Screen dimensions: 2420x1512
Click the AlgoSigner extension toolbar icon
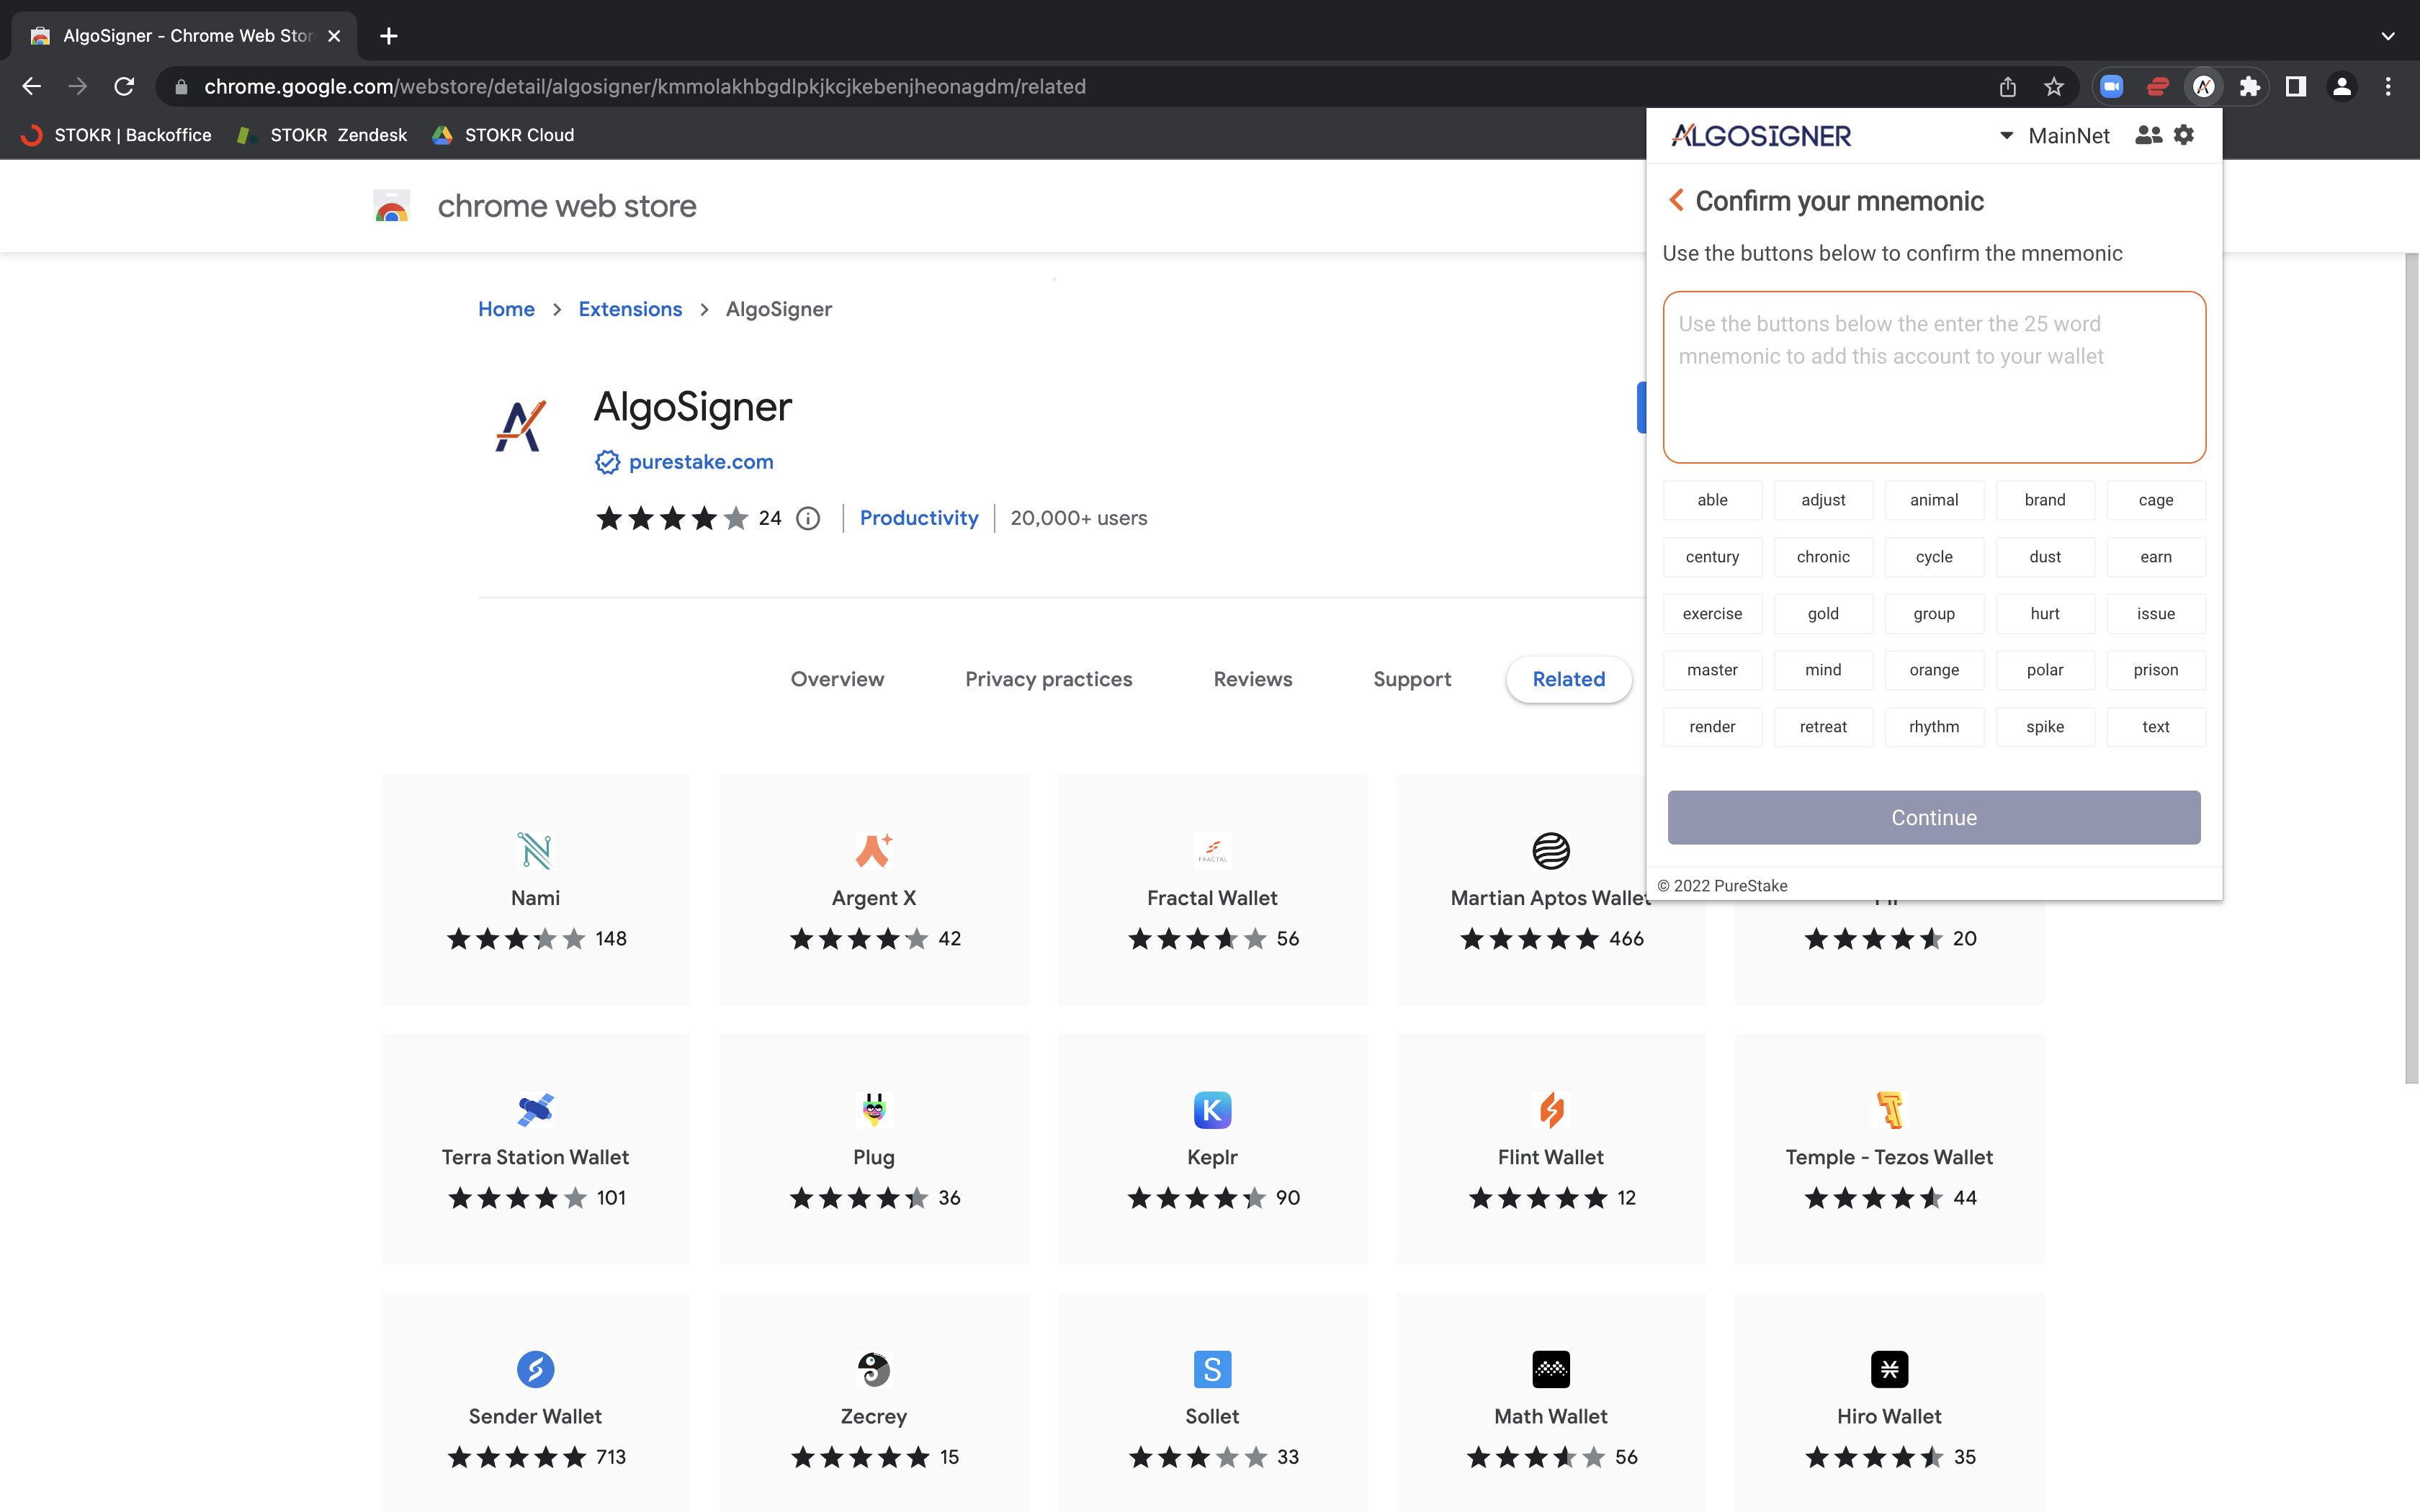(x=2203, y=87)
